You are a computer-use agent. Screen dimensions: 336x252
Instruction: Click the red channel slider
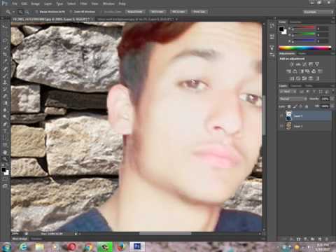click(x=304, y=28)
